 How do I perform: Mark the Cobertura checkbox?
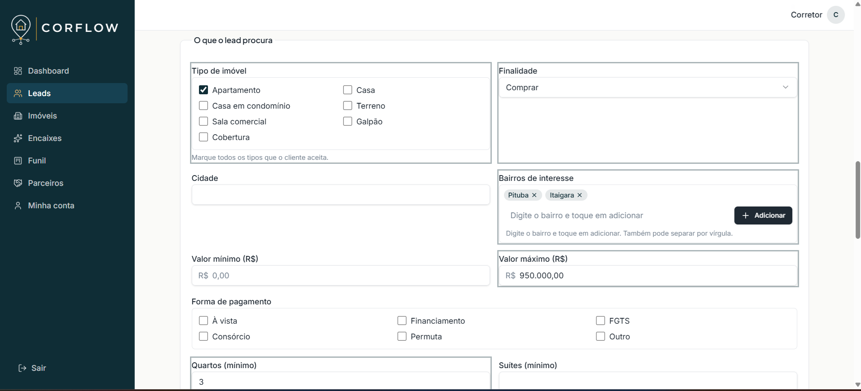coord(203,137)
